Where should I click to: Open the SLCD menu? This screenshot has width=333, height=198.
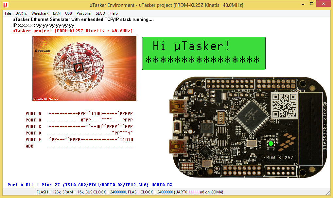[100, 13]
